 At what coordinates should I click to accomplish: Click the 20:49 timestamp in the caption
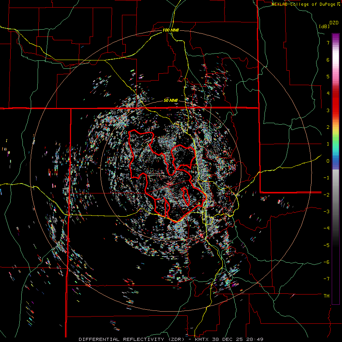coord(254,339)
